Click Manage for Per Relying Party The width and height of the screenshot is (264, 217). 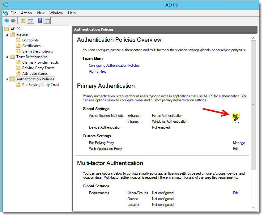239,143
